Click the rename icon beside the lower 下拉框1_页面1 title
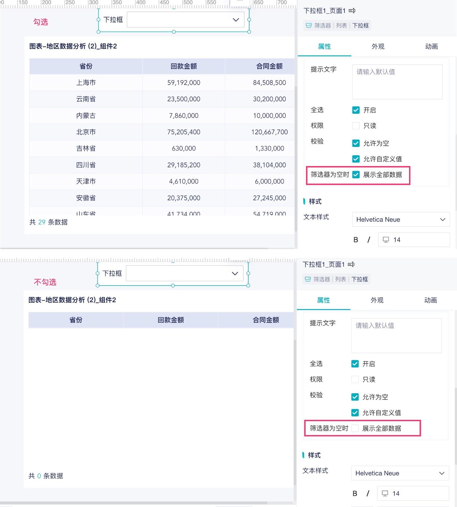457x507 pixels. (351, 264)
